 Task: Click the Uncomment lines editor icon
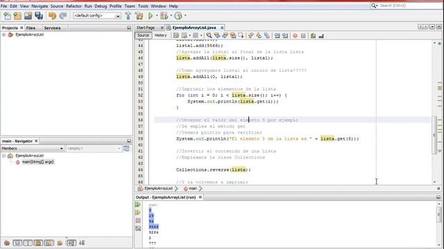321,35
